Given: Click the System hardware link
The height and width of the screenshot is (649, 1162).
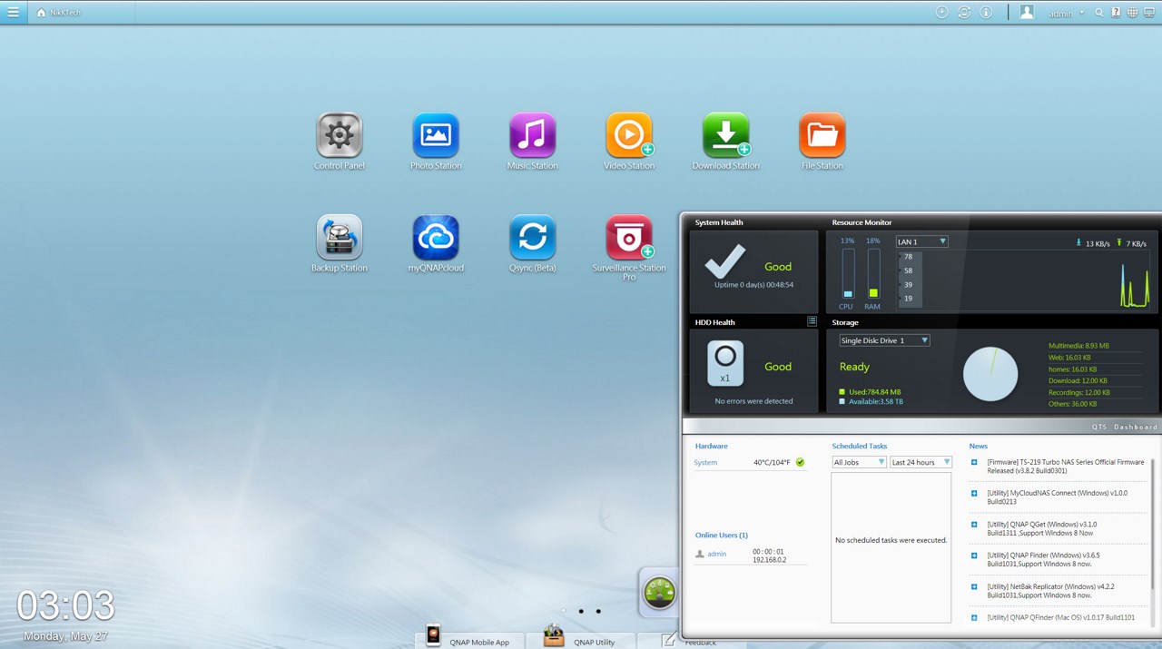Looking at the screenshot, I should pyautogui.click(x=705, y=462).
